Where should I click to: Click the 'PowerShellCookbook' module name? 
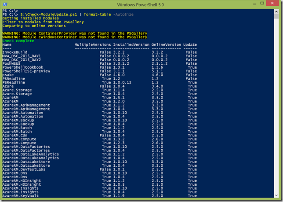pos(23,67)
